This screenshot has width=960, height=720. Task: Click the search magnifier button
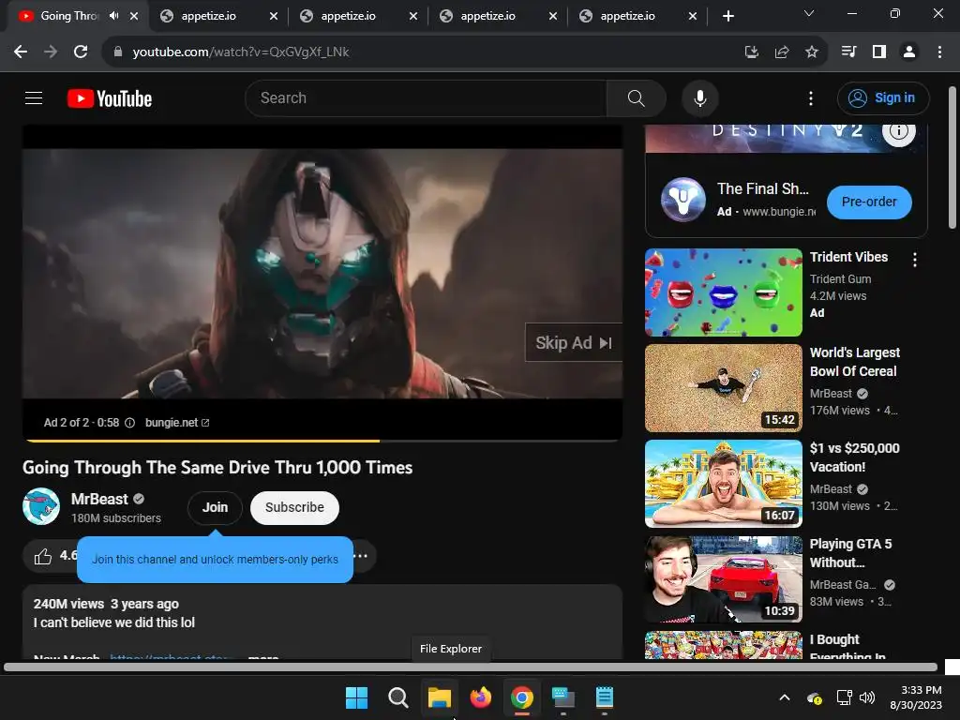coord(637,97)
